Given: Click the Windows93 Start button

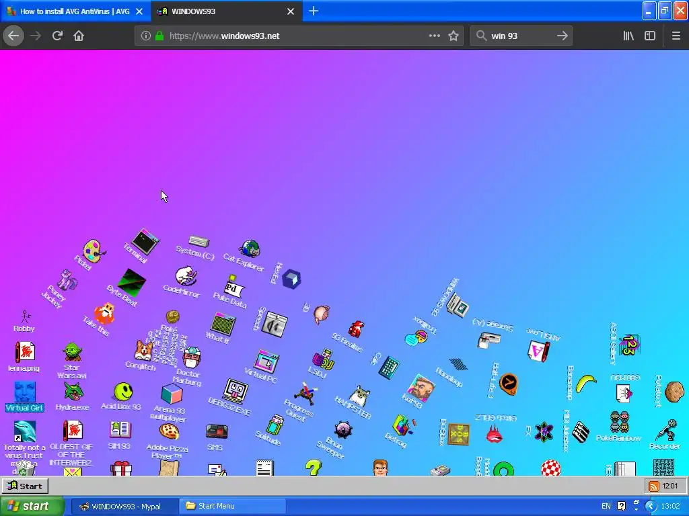Looking at the screenshot, I should tap(25, 486).
